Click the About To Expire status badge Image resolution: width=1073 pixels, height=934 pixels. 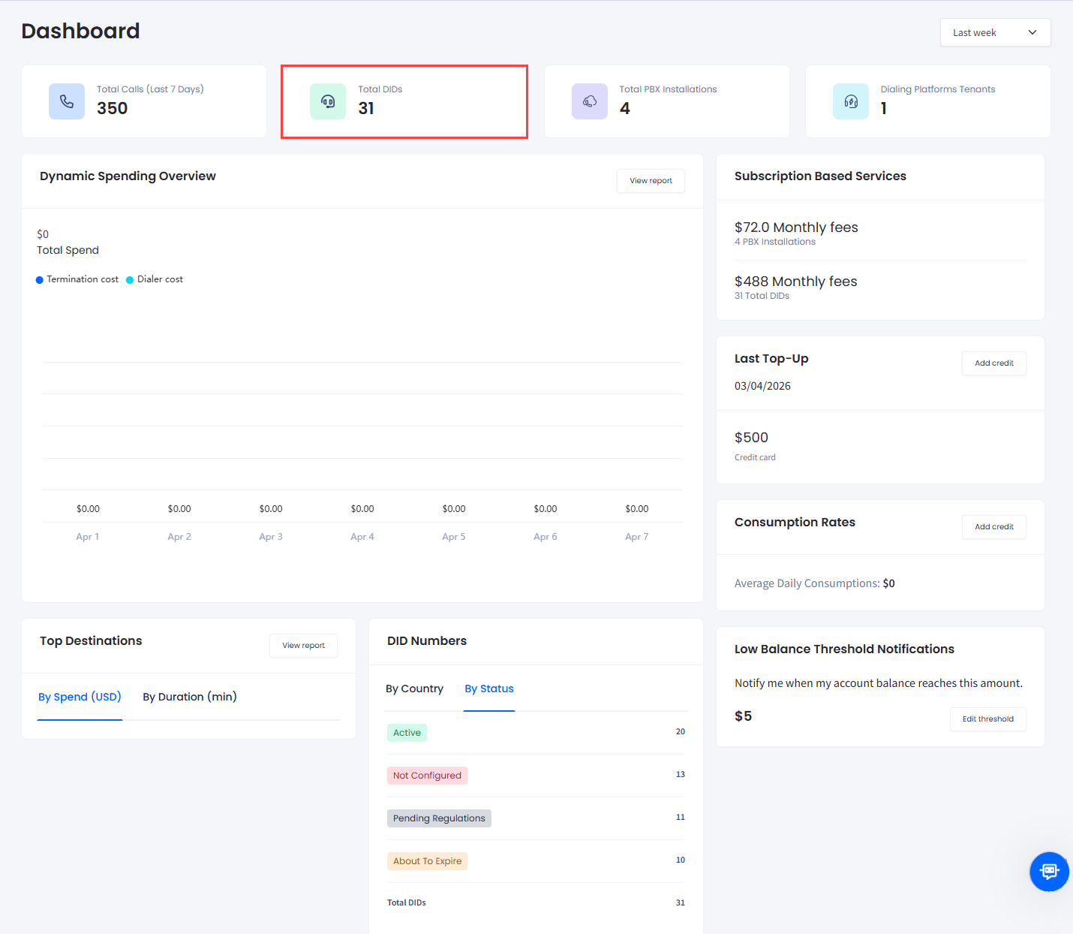tap(427, 861)
